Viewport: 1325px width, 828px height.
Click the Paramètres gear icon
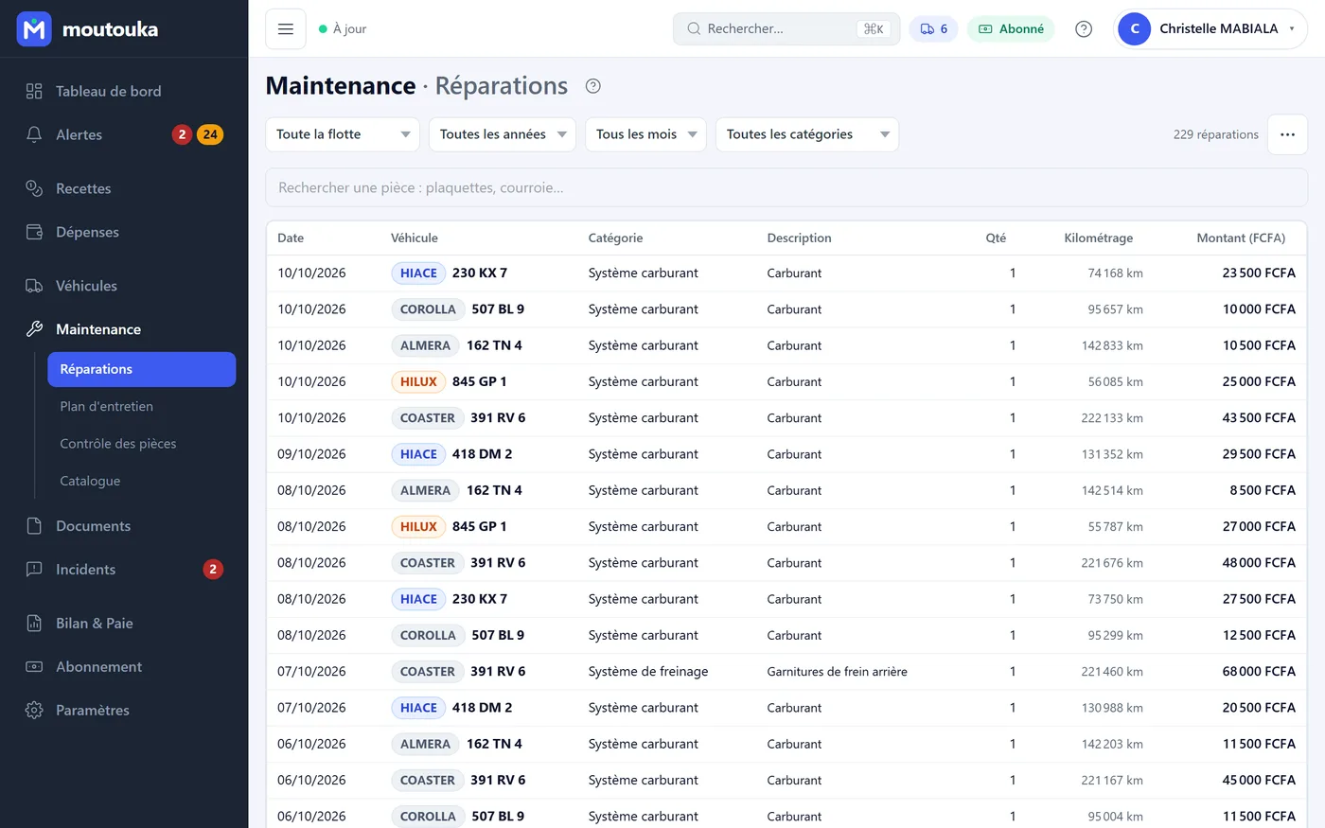[34, 711]
